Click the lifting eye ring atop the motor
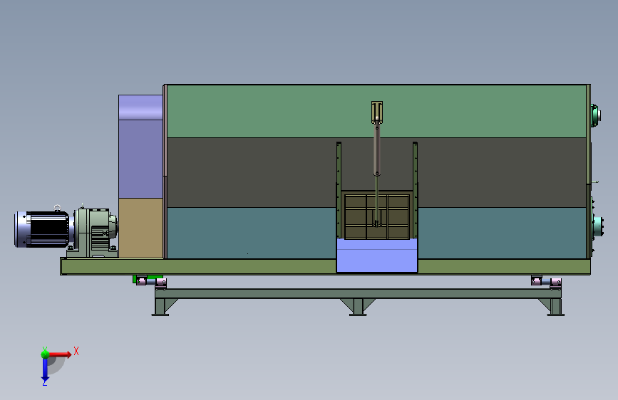618x400 pixels. coord(57,208)
